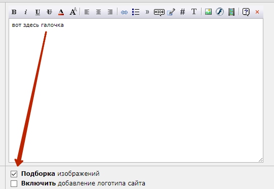Viewport: 274px width, 189px height.
Task: Insert a hyperlink with chain icon
Action: coord(124,12)
